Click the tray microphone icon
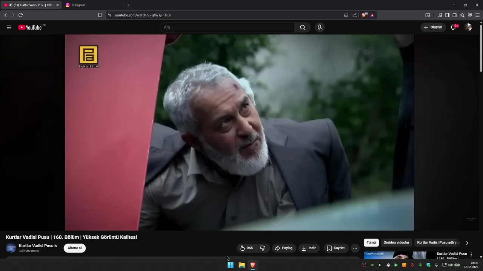 [437, 265]
